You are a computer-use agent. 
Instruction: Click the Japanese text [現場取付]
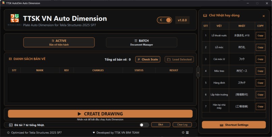pyautogui.click(x=242, y=95)
